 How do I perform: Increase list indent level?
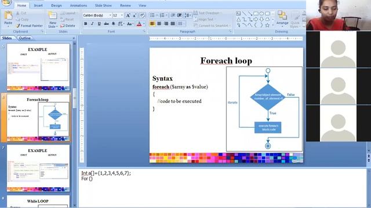(x=180, y=16)
